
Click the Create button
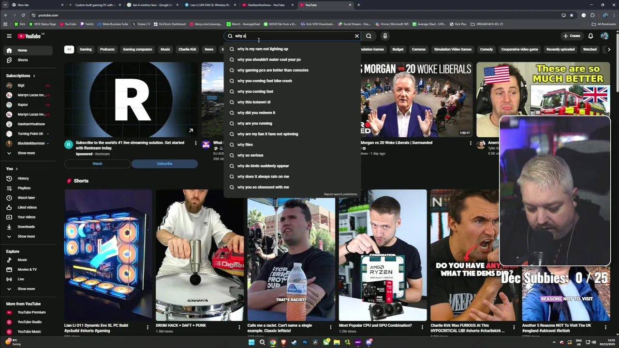coord(572,36)
